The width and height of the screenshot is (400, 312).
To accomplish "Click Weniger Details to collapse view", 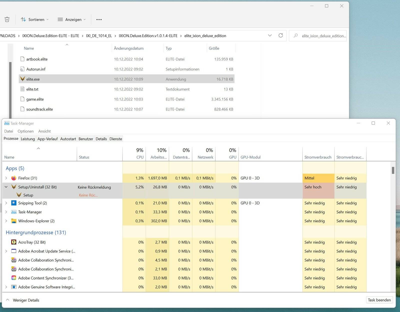I will 26,300.
